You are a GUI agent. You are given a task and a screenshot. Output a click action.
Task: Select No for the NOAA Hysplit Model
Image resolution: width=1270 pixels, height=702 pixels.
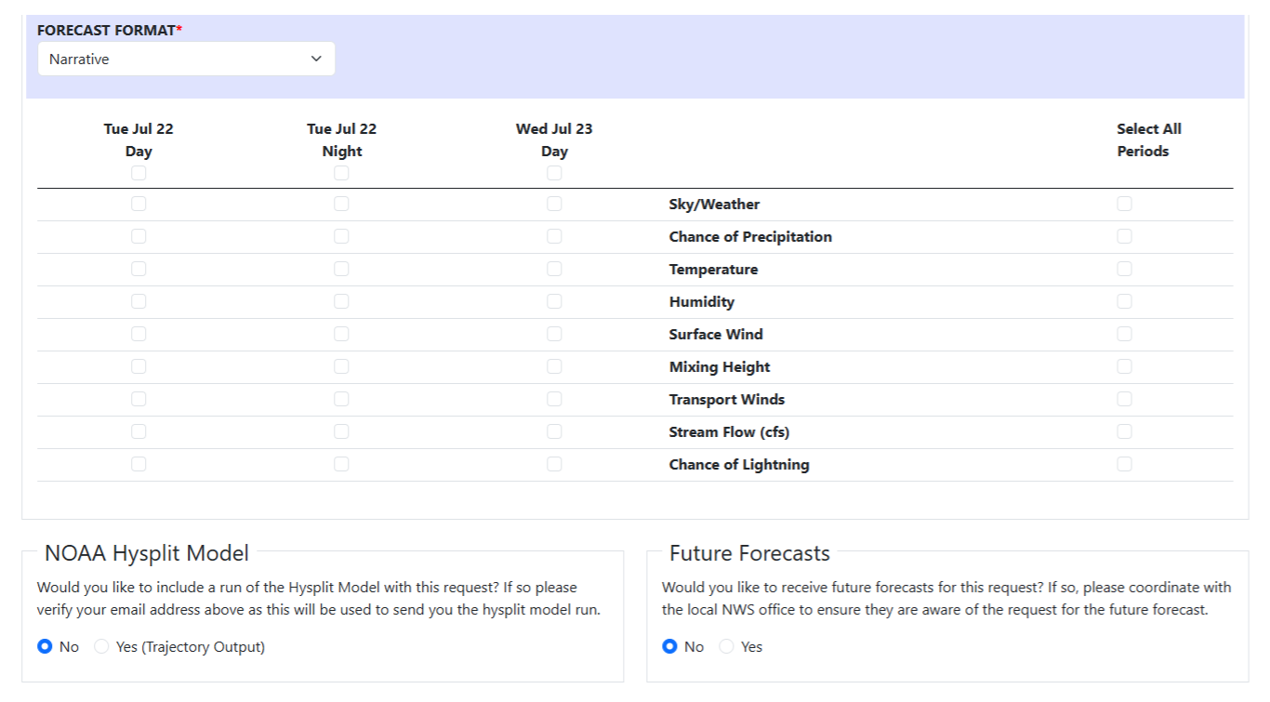pyautogui.click(x=43, y=646)
